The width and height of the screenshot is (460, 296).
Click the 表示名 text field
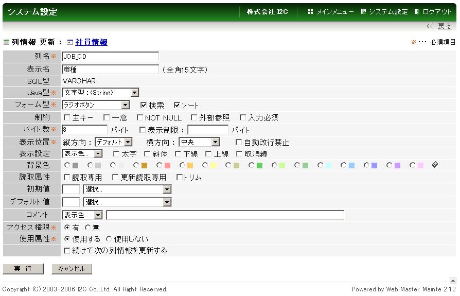click(x=110, y=69)
